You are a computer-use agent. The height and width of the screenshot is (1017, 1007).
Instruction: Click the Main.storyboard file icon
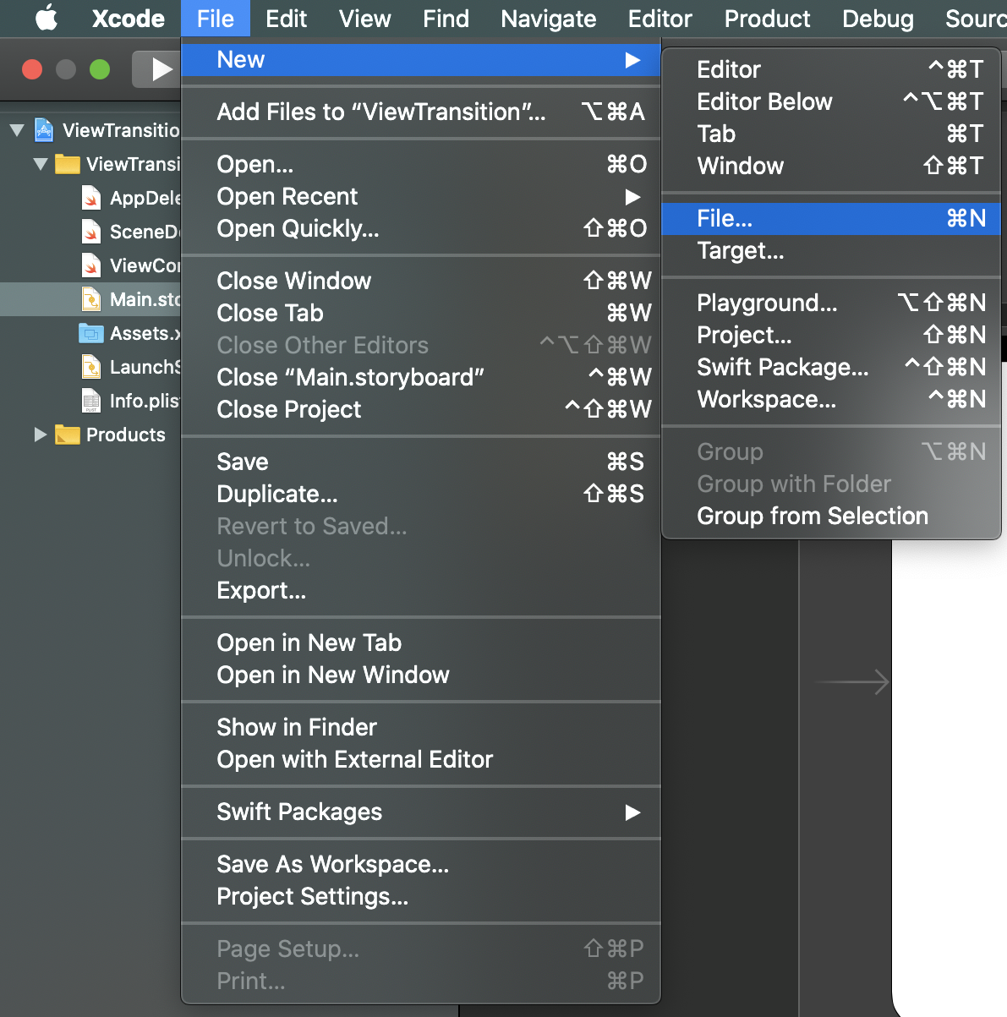[x=91, y=299]
